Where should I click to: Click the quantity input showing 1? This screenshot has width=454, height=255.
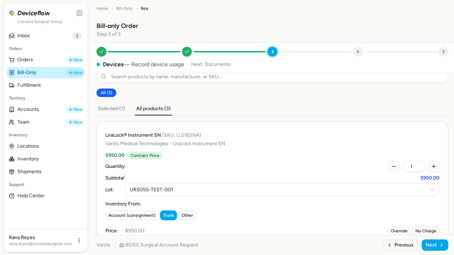(x=414, y=166)
